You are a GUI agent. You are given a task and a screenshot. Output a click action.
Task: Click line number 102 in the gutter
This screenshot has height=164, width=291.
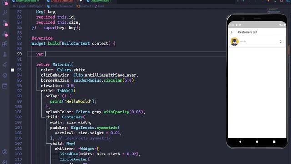click(18, 117)
